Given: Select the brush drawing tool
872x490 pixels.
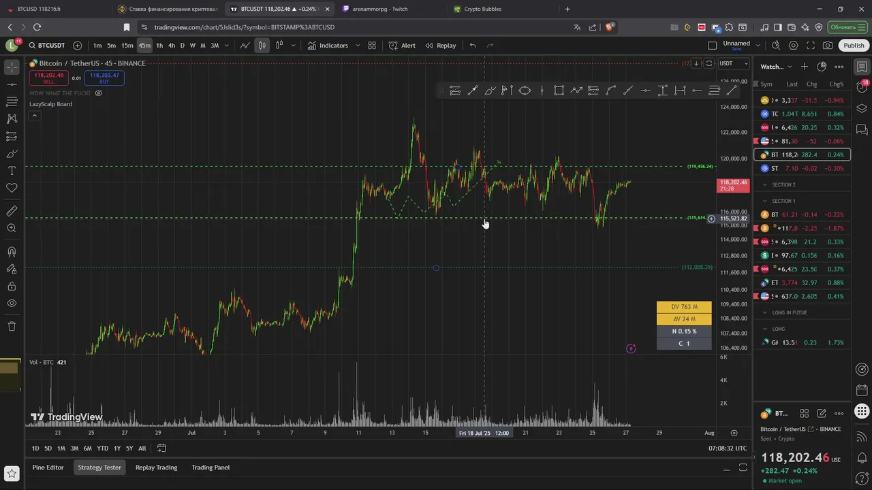Looking at the screenshot, I should coord(12,153).
